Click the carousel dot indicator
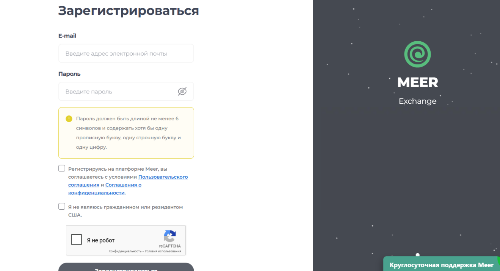This screenshot has width=500, height=271. [x=417, y=255]
